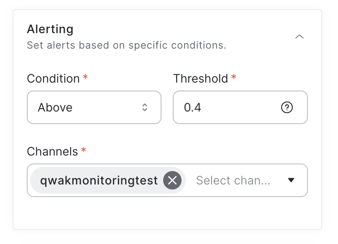The width and height of the screenshot is (338, 244).
Task: Click the red asterisk beside Channels
Action: click(x=83, y=151)
